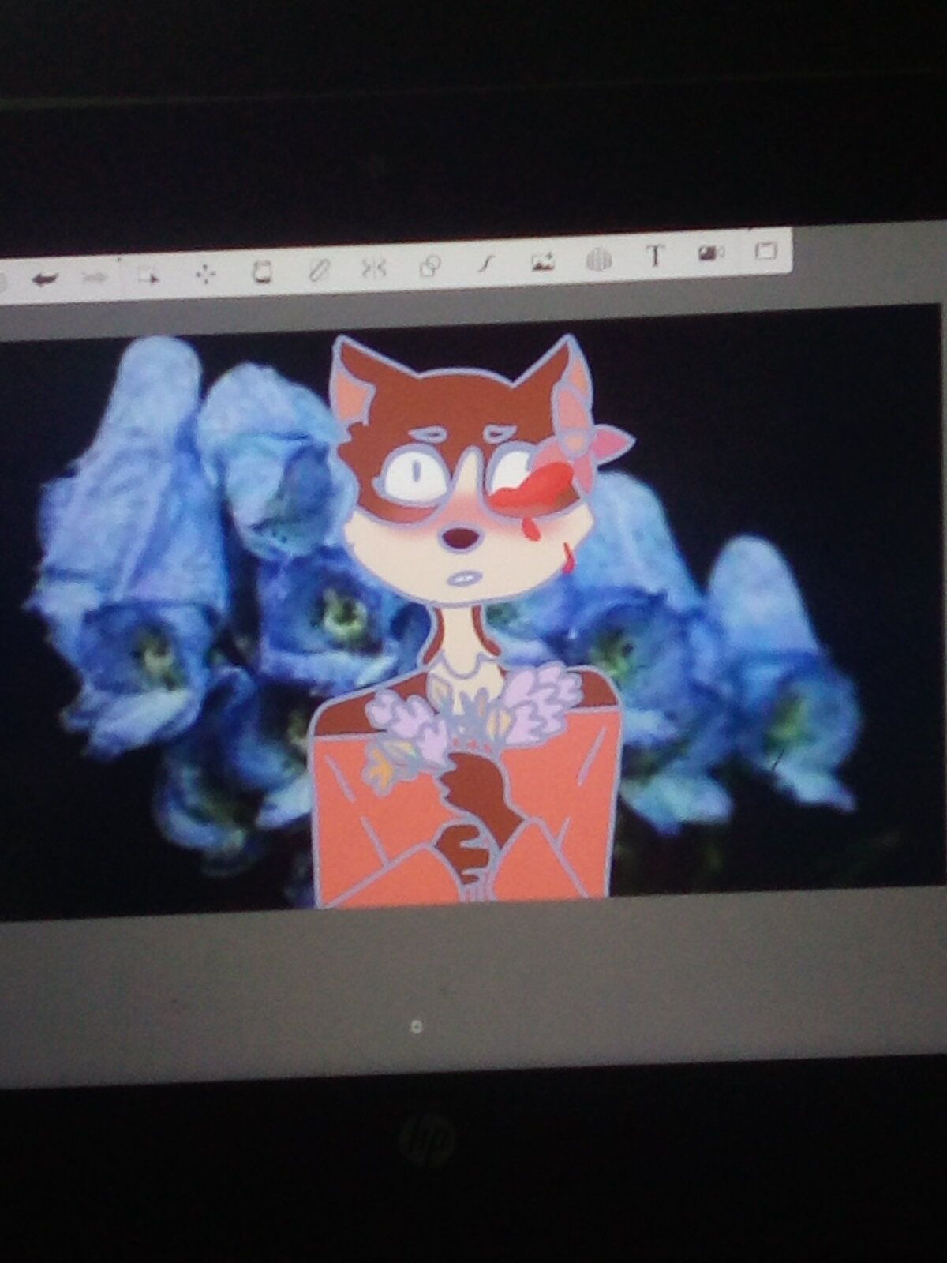Open the perspective grid globe icon
The height and width of the screenshot is (1263, 947).
(x=600, y=260)
